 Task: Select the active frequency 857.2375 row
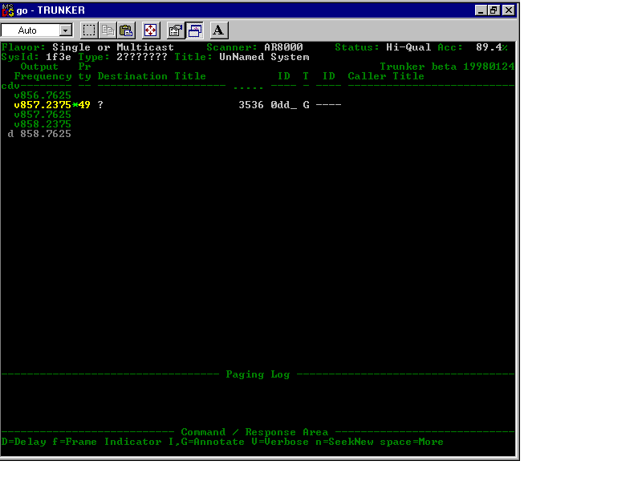pyautogui.click(x=43, y=105)
